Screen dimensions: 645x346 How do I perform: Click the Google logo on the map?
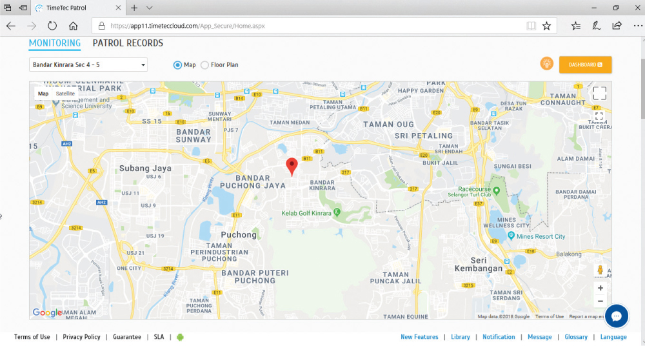[x=47, y=312]
